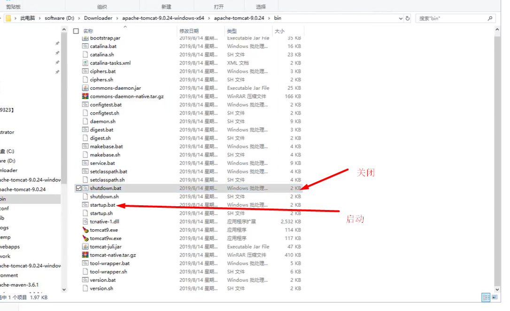Open conf folder in navigation pane
Viewport: 510px width, 311px height.
click(x=5, y=209)
